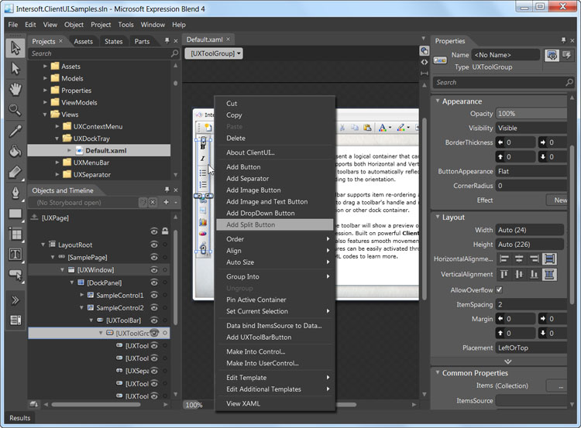581x428 pixels.
Task: Toggle visibility of LayoutRoot
Action: pos(154,245)
